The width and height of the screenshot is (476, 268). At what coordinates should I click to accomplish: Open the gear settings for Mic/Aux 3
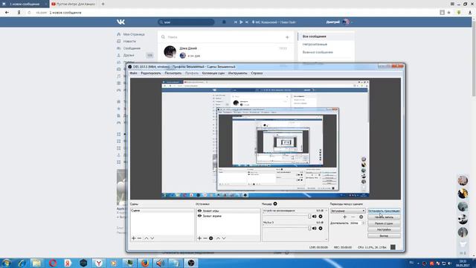point(321,229)
